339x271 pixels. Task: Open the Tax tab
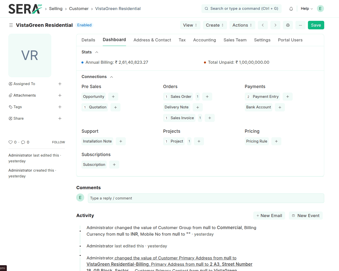(182, 40)
